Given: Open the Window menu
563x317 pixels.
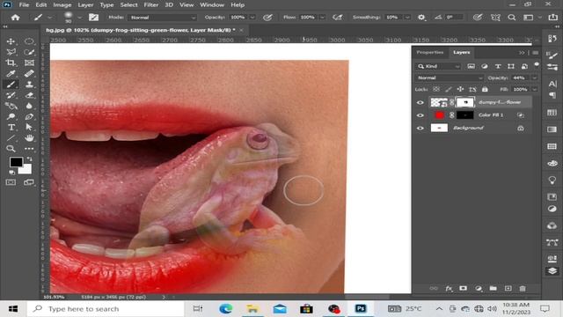Looking at the screenshot, I should (212, 5).
